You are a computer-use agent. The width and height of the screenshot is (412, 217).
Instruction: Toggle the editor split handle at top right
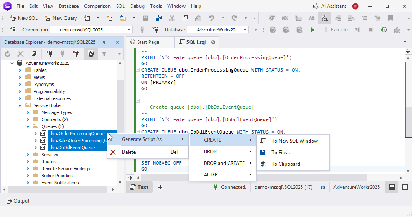coord(408,51)
